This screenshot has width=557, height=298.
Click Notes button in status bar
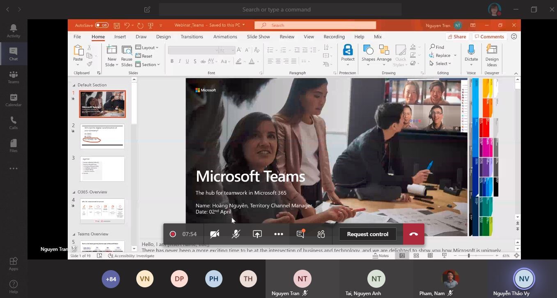coord(381,256)
